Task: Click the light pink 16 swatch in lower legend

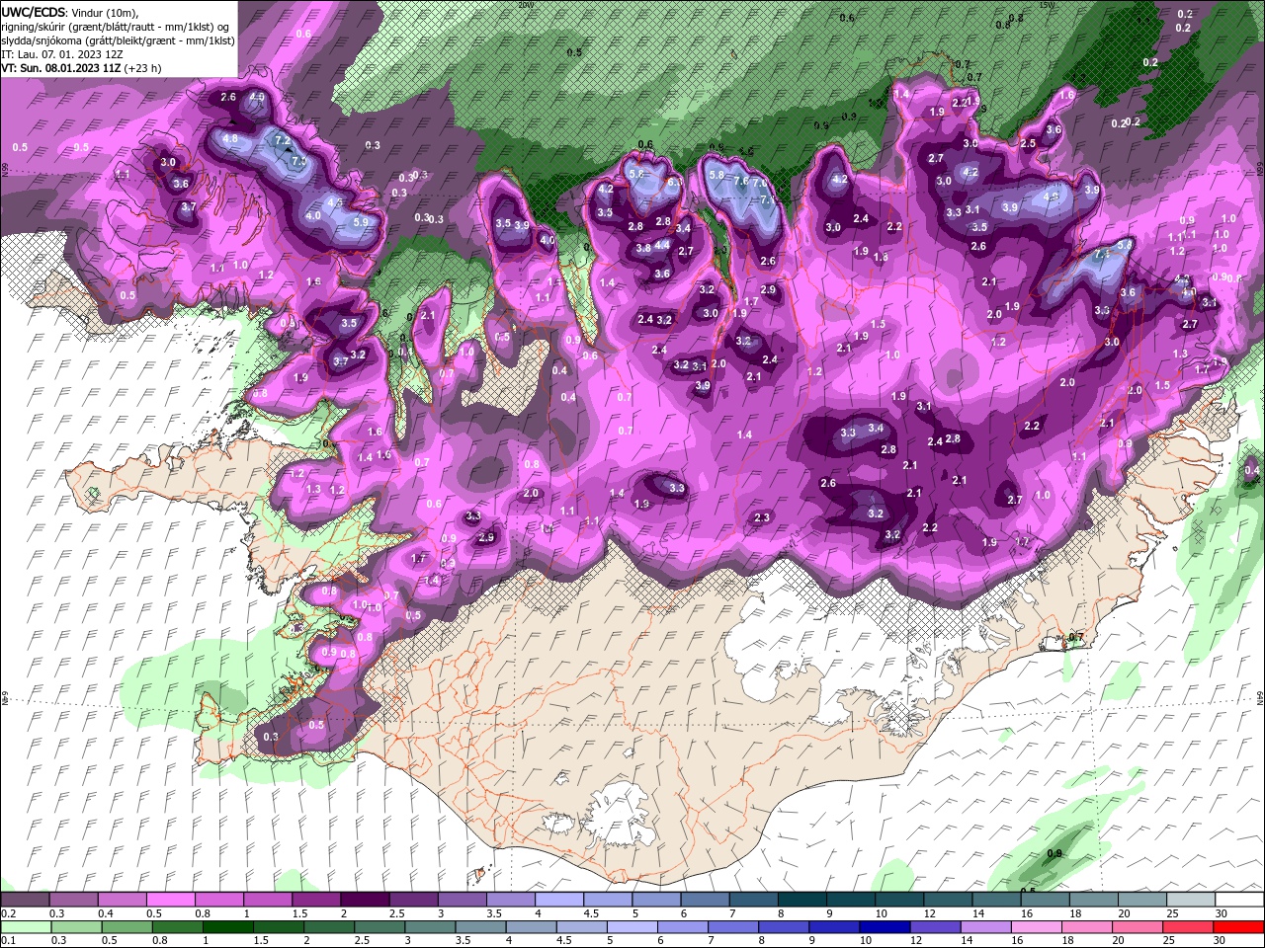Action: [1036, 927]
